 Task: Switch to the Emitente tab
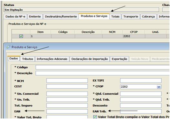(35, 16)
